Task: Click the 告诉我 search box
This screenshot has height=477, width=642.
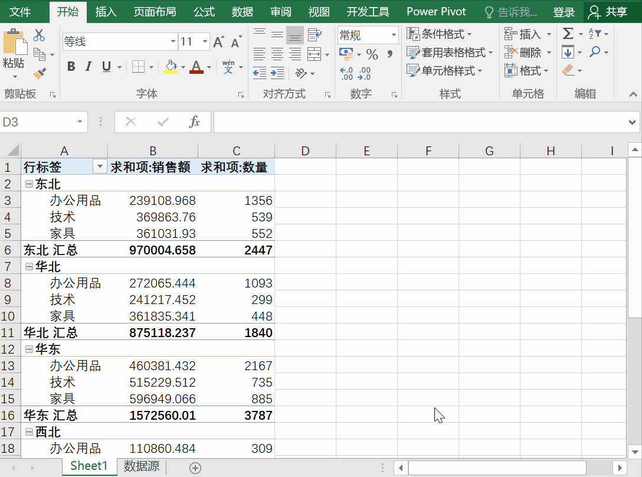Action: [510, 12]
